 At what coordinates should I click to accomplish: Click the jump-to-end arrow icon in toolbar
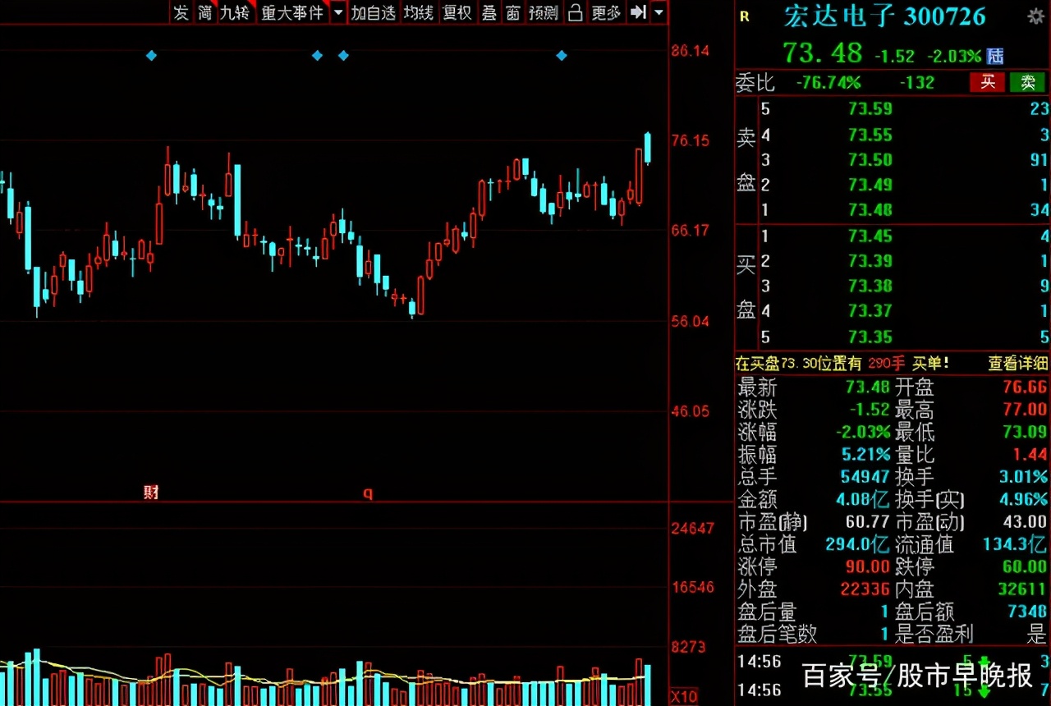coord(638,12)
